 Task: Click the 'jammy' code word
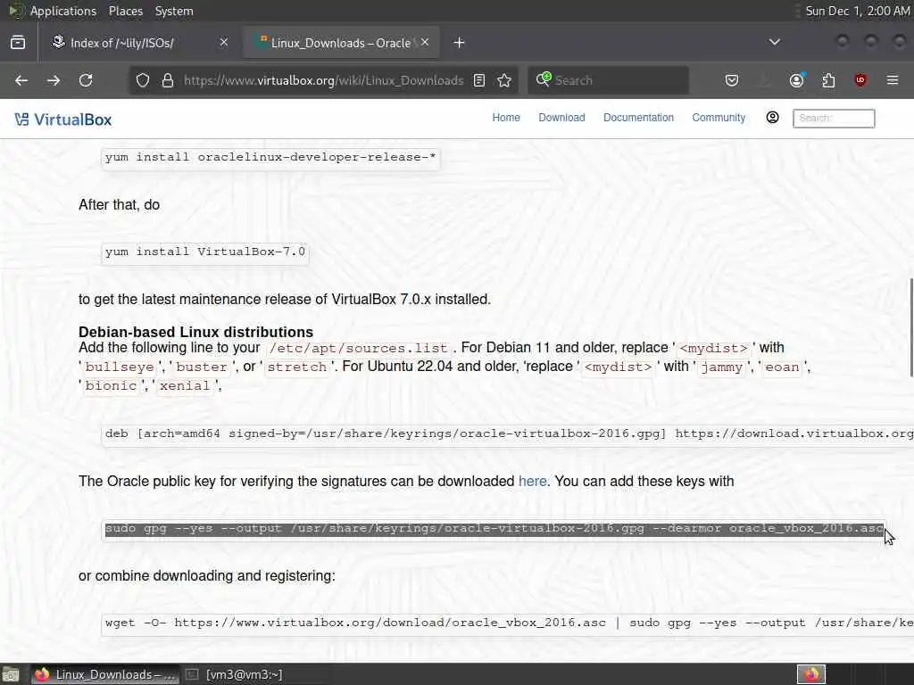(721, 367)
